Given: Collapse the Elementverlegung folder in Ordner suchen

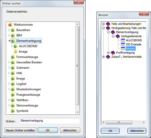Looking at the screenshot, I should point(9,41).
